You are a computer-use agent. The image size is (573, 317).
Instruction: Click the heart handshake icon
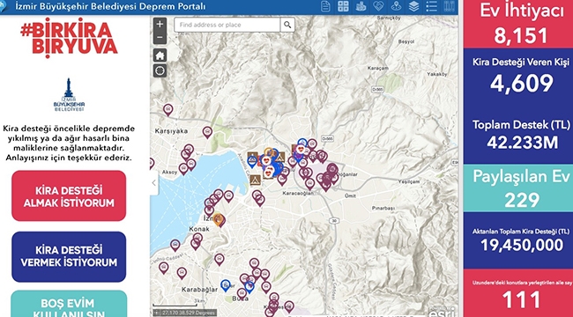click(x=378, y=6)
